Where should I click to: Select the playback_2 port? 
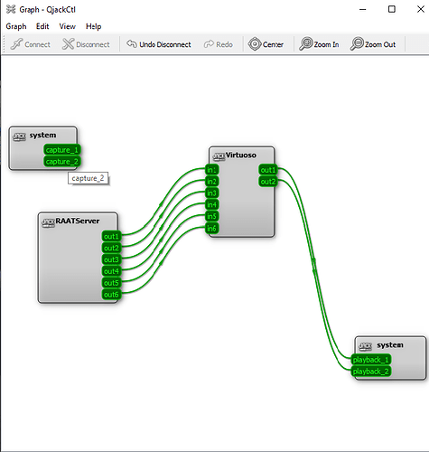click(371, 372)
